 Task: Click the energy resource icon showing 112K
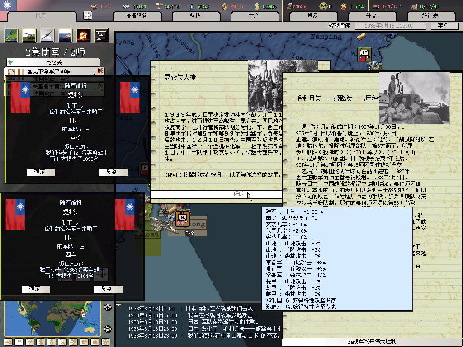tap(94, 6)
